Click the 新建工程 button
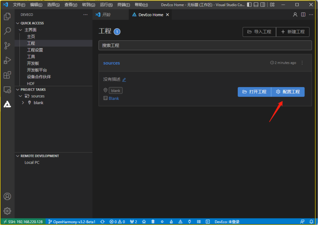The image size is (318, 225). pyautogui.click(x=293, y=32)
